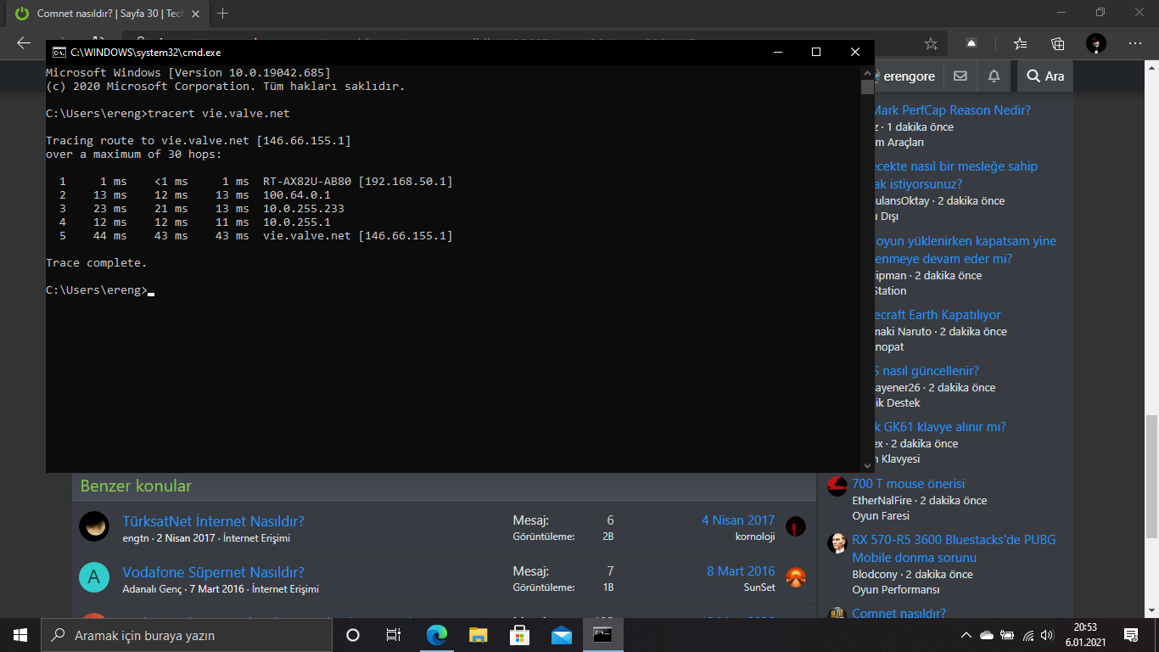This screenshot has width=1159, height=652.
Task: Open a new browser tab
Action: [223, 14]
